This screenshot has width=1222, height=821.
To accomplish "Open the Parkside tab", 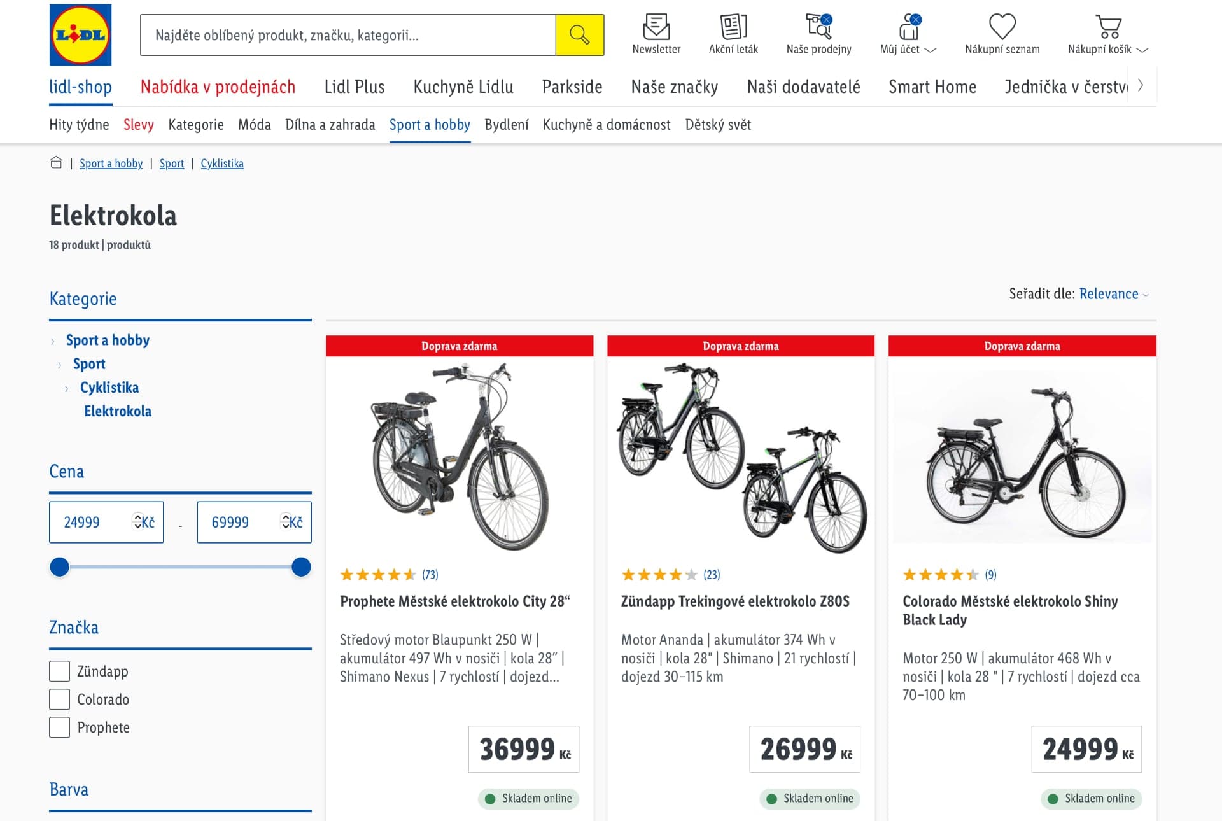I will click(x=572, y=87).
